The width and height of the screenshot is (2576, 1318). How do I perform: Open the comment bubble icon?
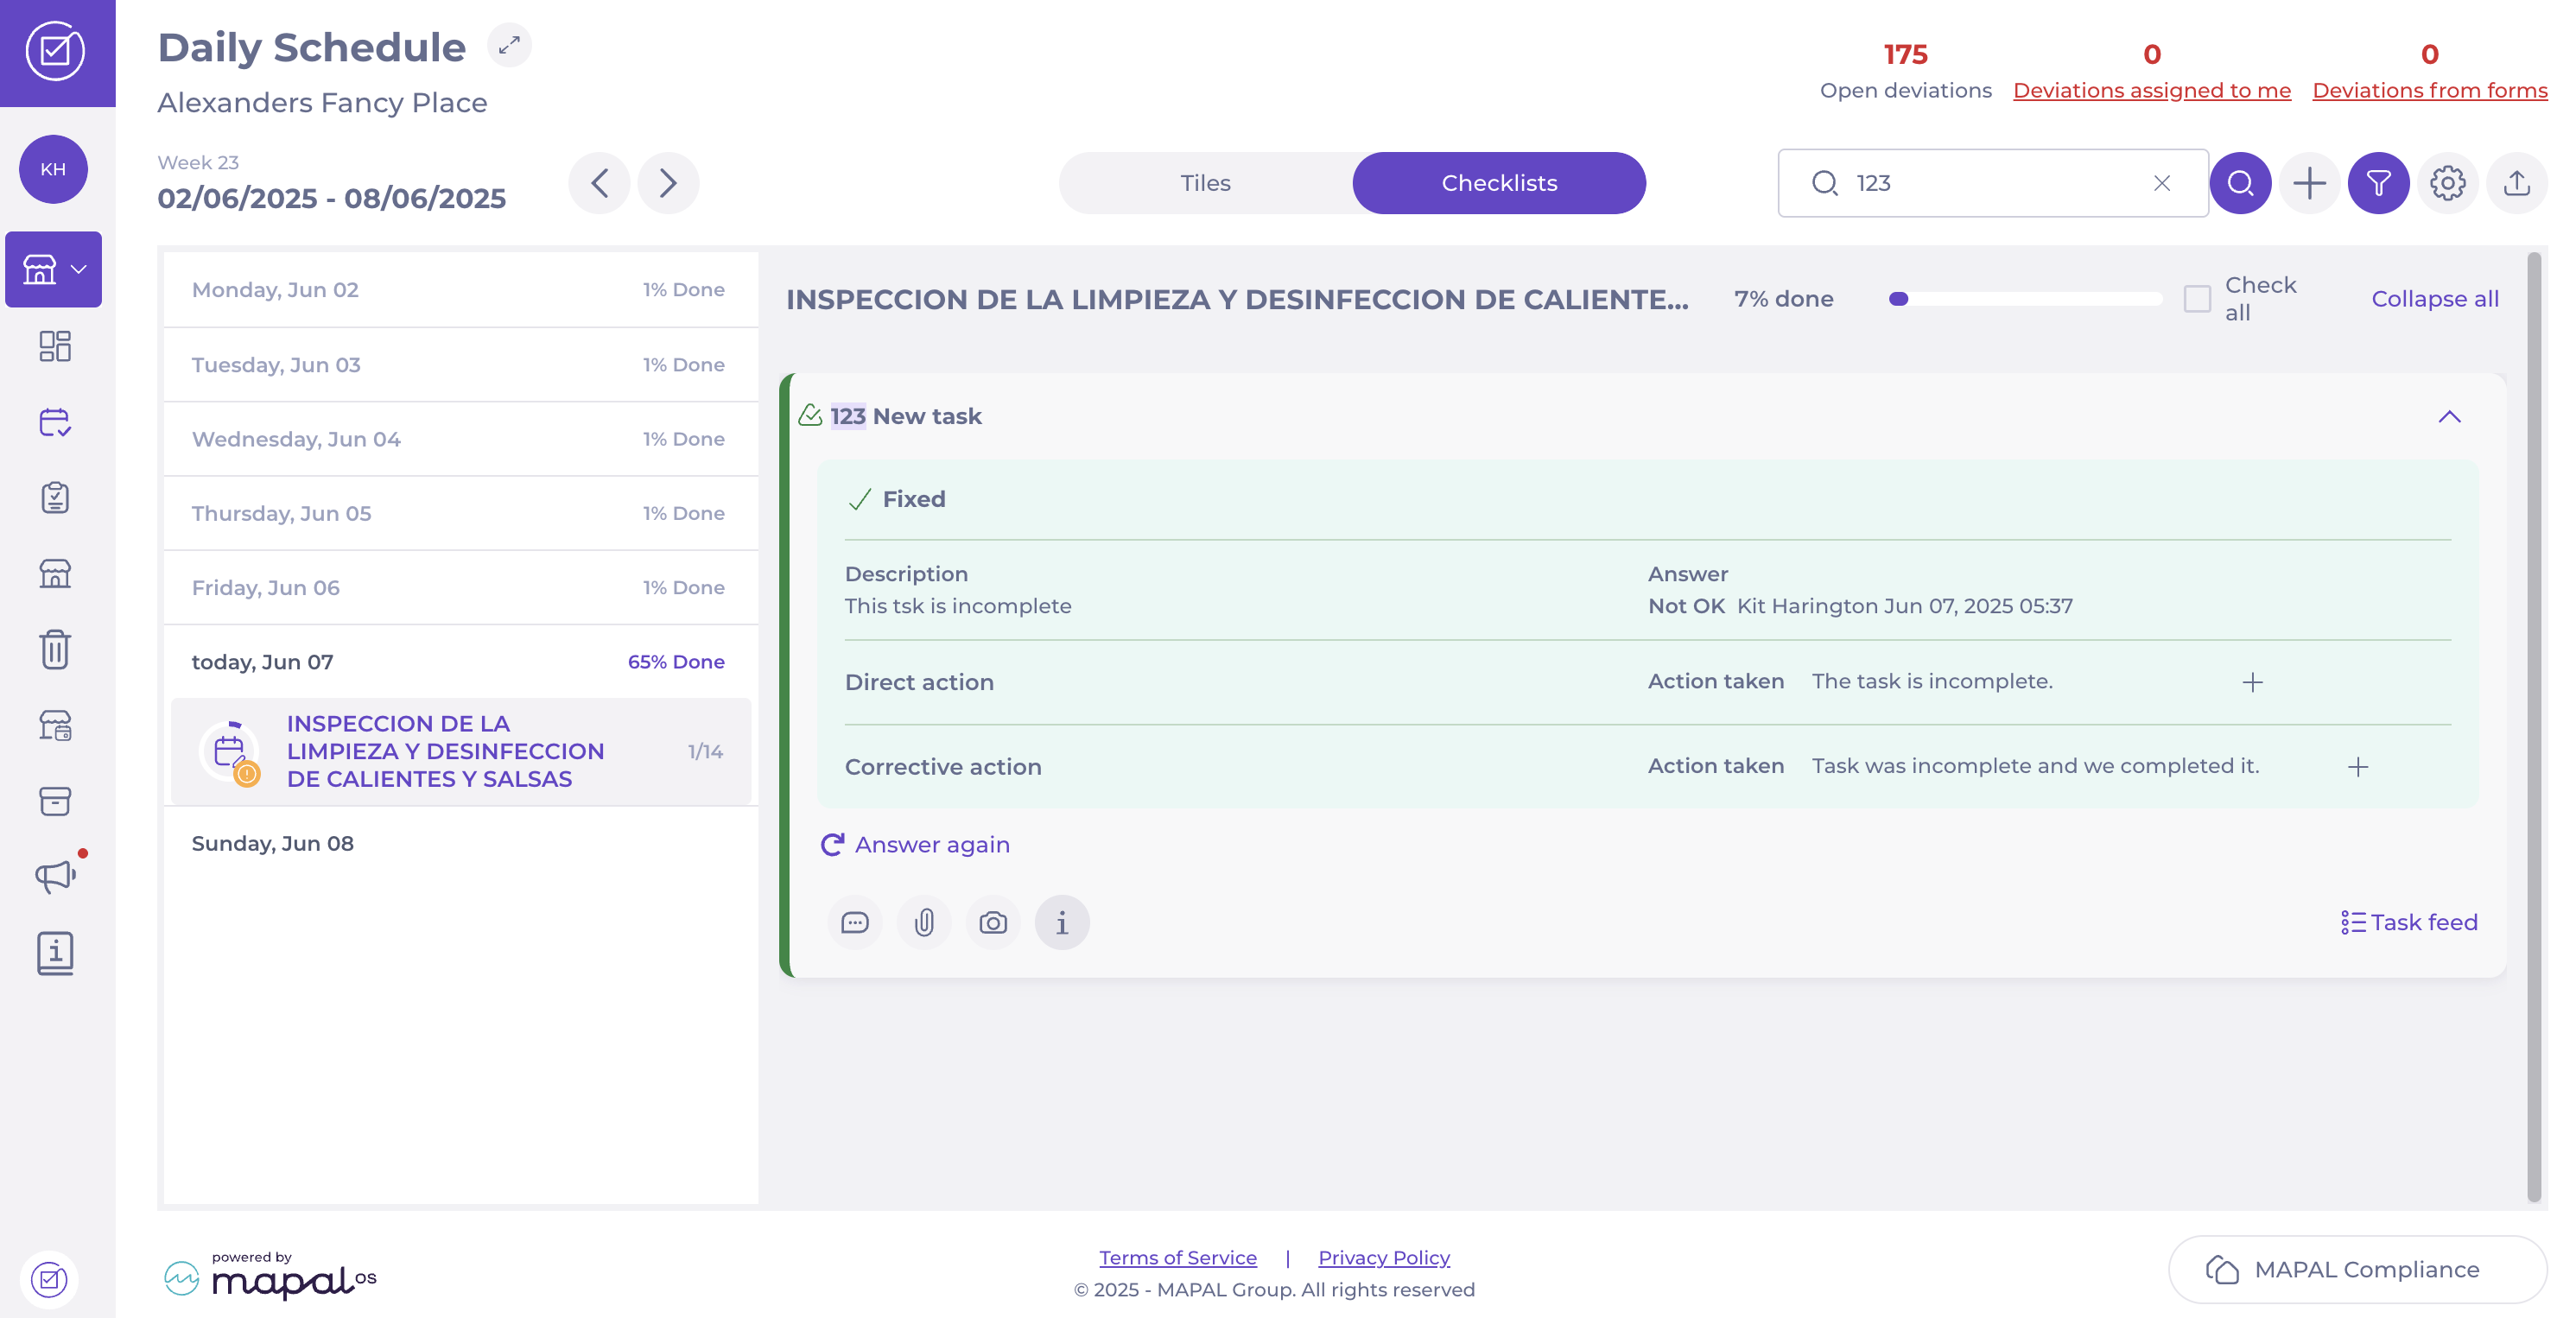point(854,922)
